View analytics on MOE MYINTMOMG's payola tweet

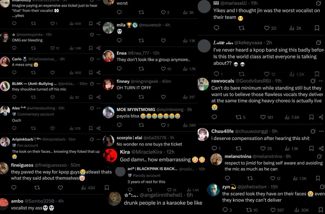pos(185,125)
